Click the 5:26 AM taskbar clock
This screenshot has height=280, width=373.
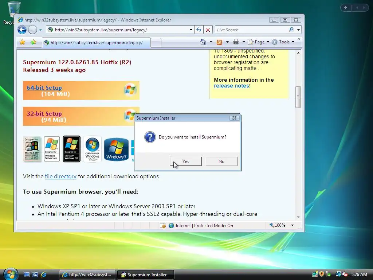(359, 274)
